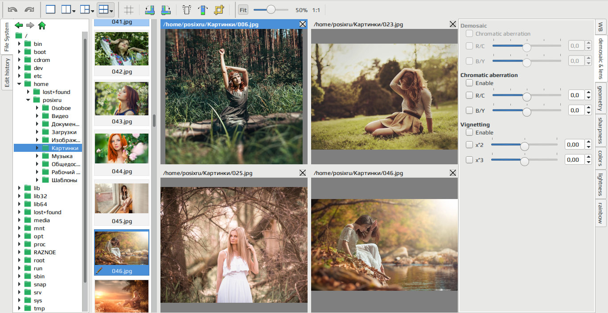Enable the Vignetting checkbox
The image size is (608, 313).
click(469, 132)
